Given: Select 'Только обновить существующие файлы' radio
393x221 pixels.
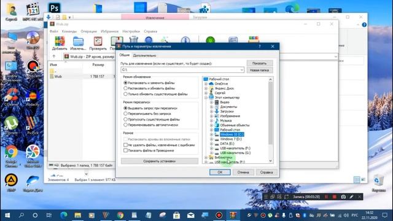Looking at the screenshot, I should tap(125, 94).
